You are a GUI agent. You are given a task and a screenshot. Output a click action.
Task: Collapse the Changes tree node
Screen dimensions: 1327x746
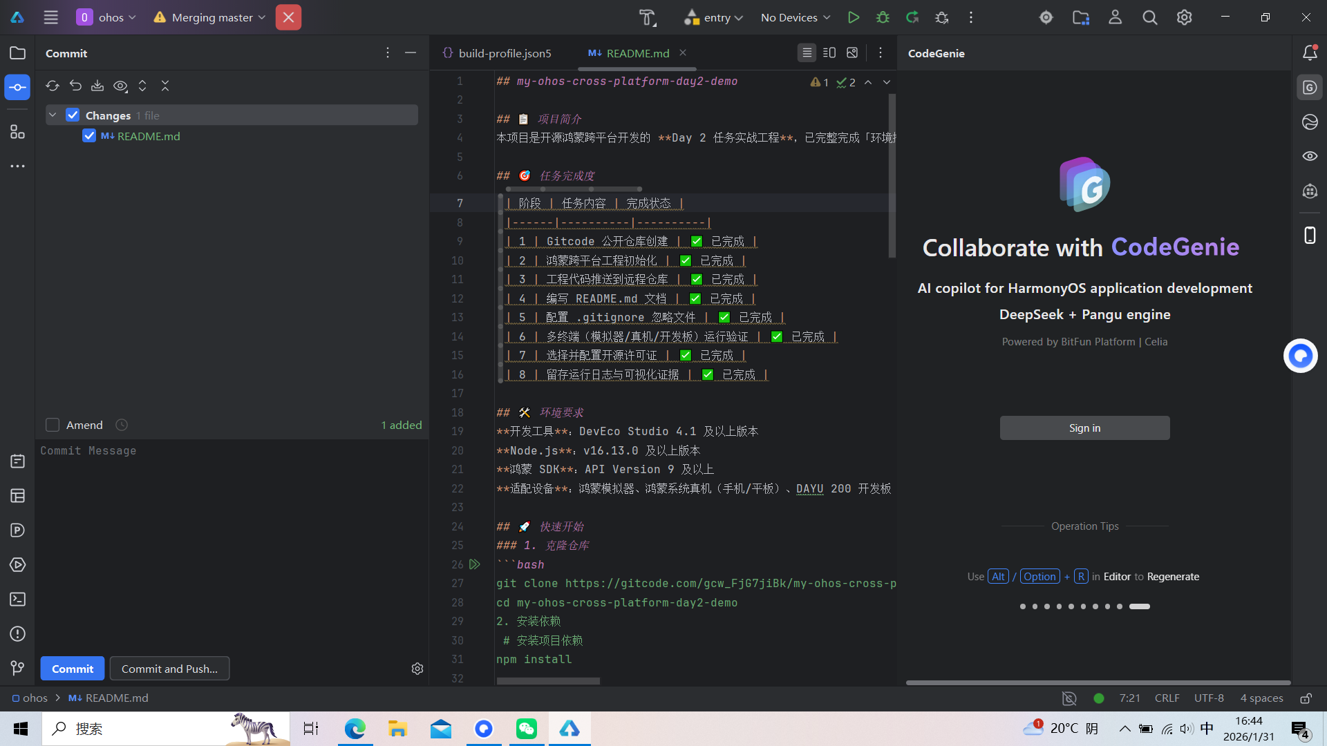pyautogui.click(x=53, y=115)
